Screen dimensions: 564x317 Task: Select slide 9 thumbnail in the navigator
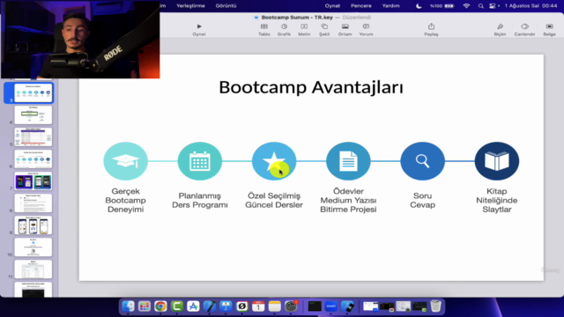point(33,225)
